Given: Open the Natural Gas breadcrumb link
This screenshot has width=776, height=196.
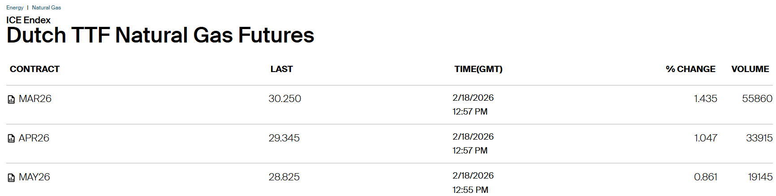Looking at the screenshot, I should coord(47,8).
